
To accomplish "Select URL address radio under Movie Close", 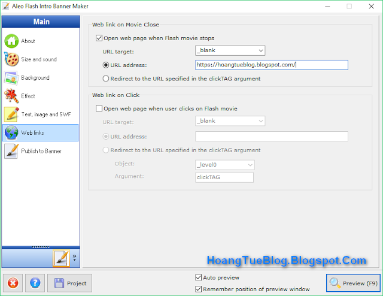I will point(105,65).
